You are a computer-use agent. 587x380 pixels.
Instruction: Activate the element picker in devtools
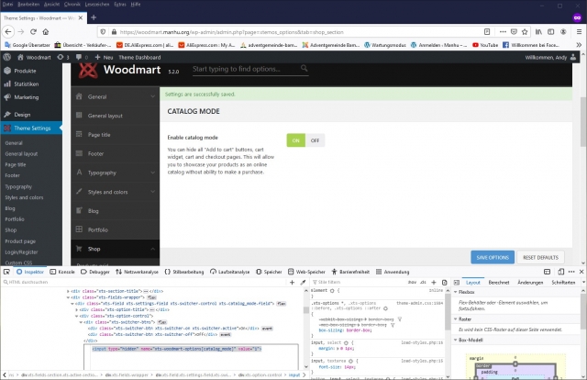coord(6,272)
